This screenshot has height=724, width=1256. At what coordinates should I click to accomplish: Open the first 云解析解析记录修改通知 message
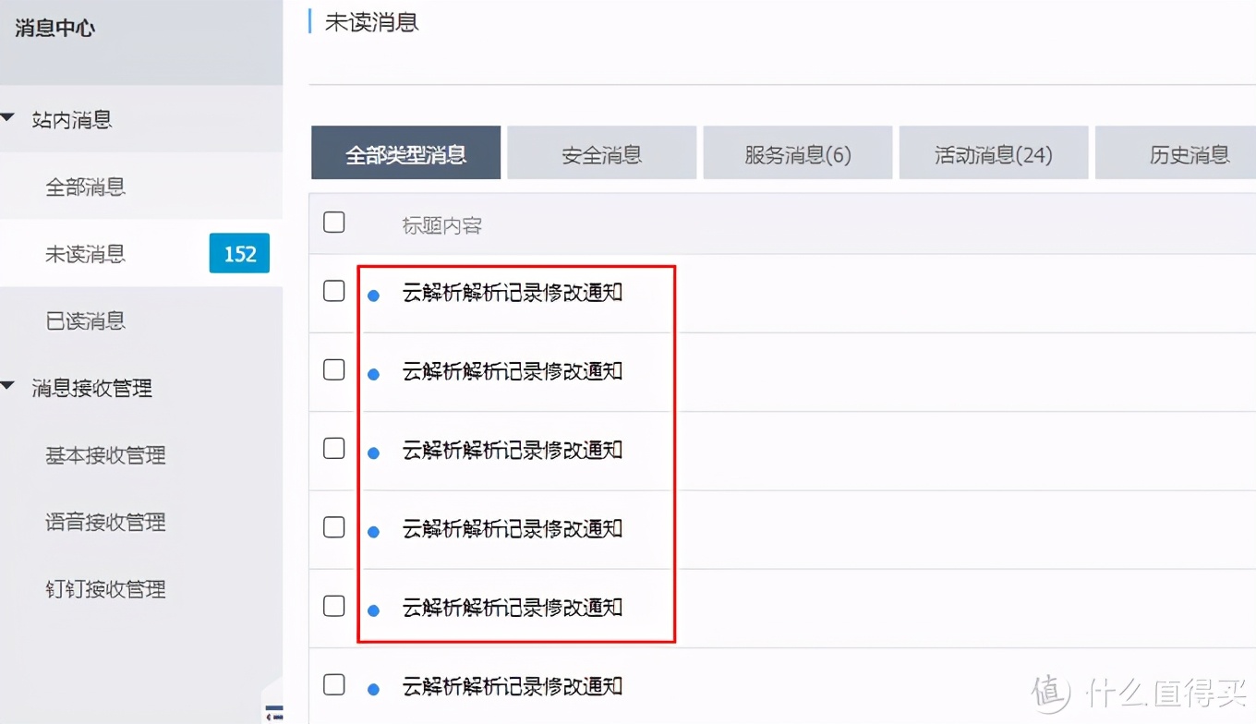513,293
